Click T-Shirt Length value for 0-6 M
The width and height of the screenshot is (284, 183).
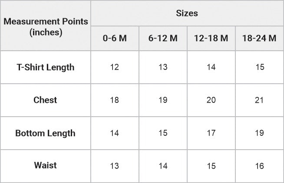[x=115, y=67]
